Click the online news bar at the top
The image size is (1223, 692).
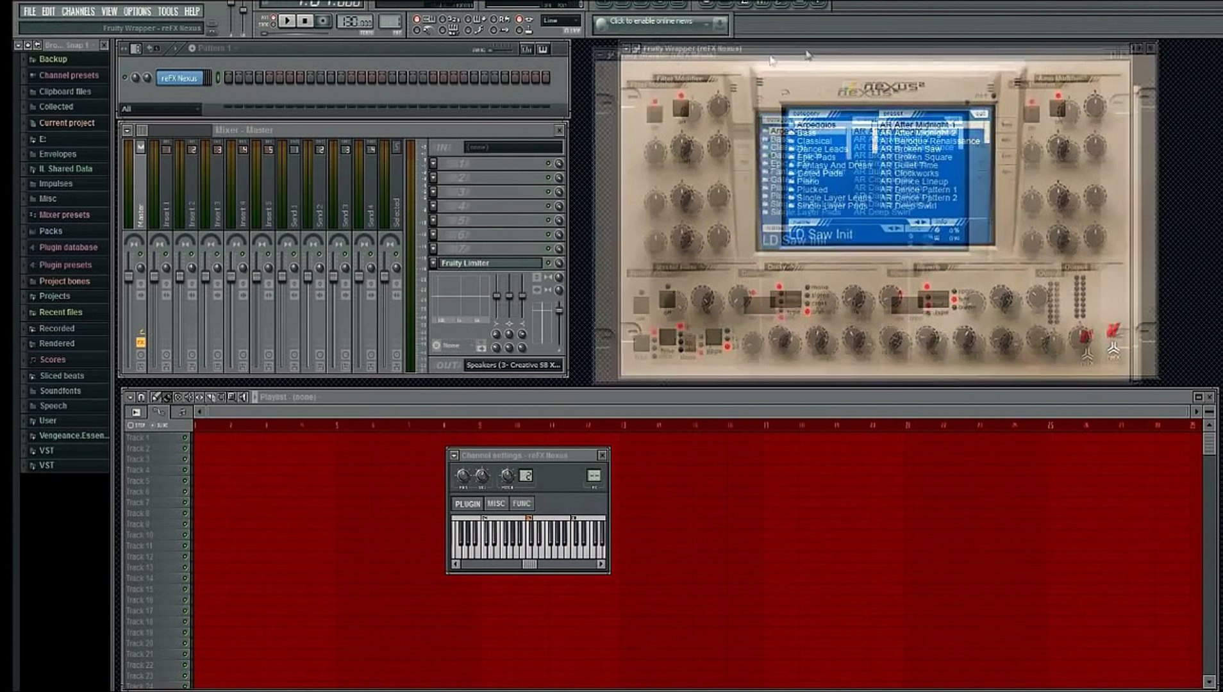660,23
